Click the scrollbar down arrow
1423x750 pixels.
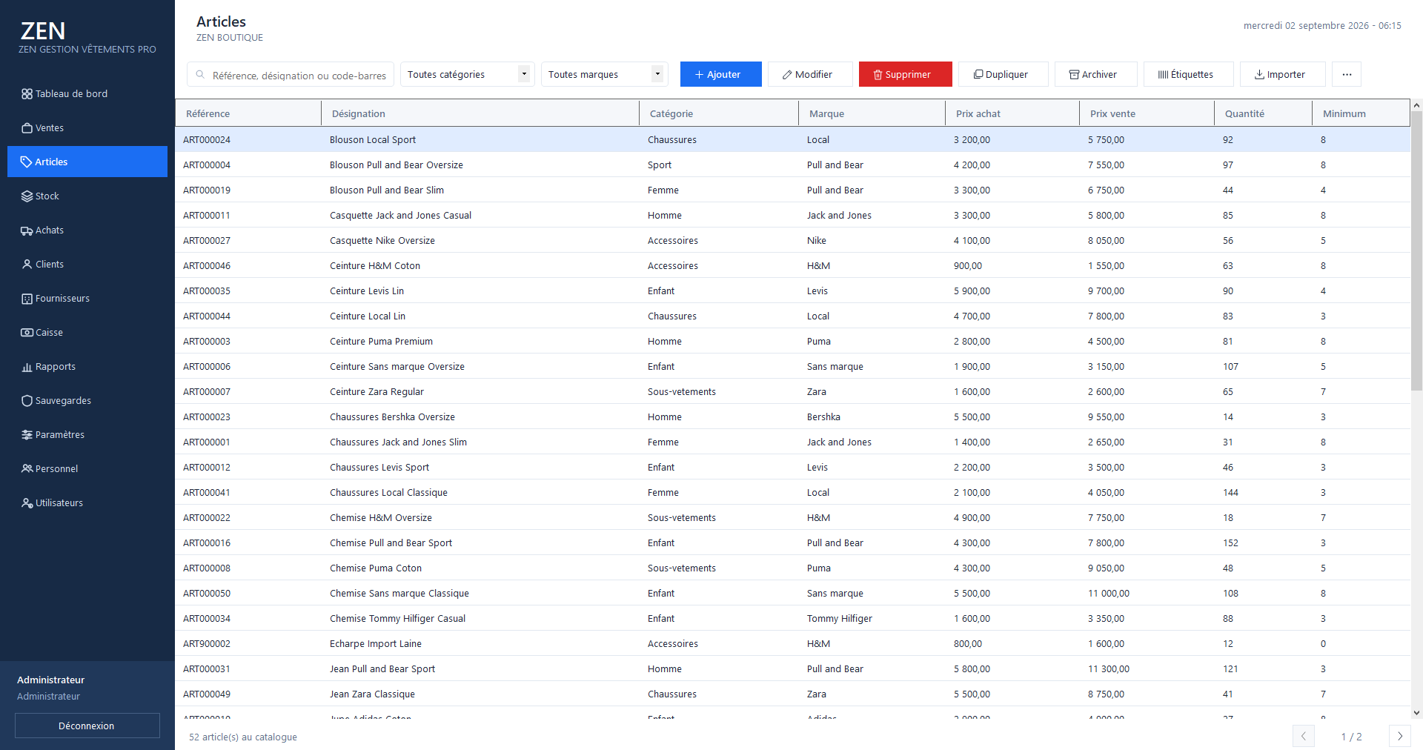coord(1416,713)
